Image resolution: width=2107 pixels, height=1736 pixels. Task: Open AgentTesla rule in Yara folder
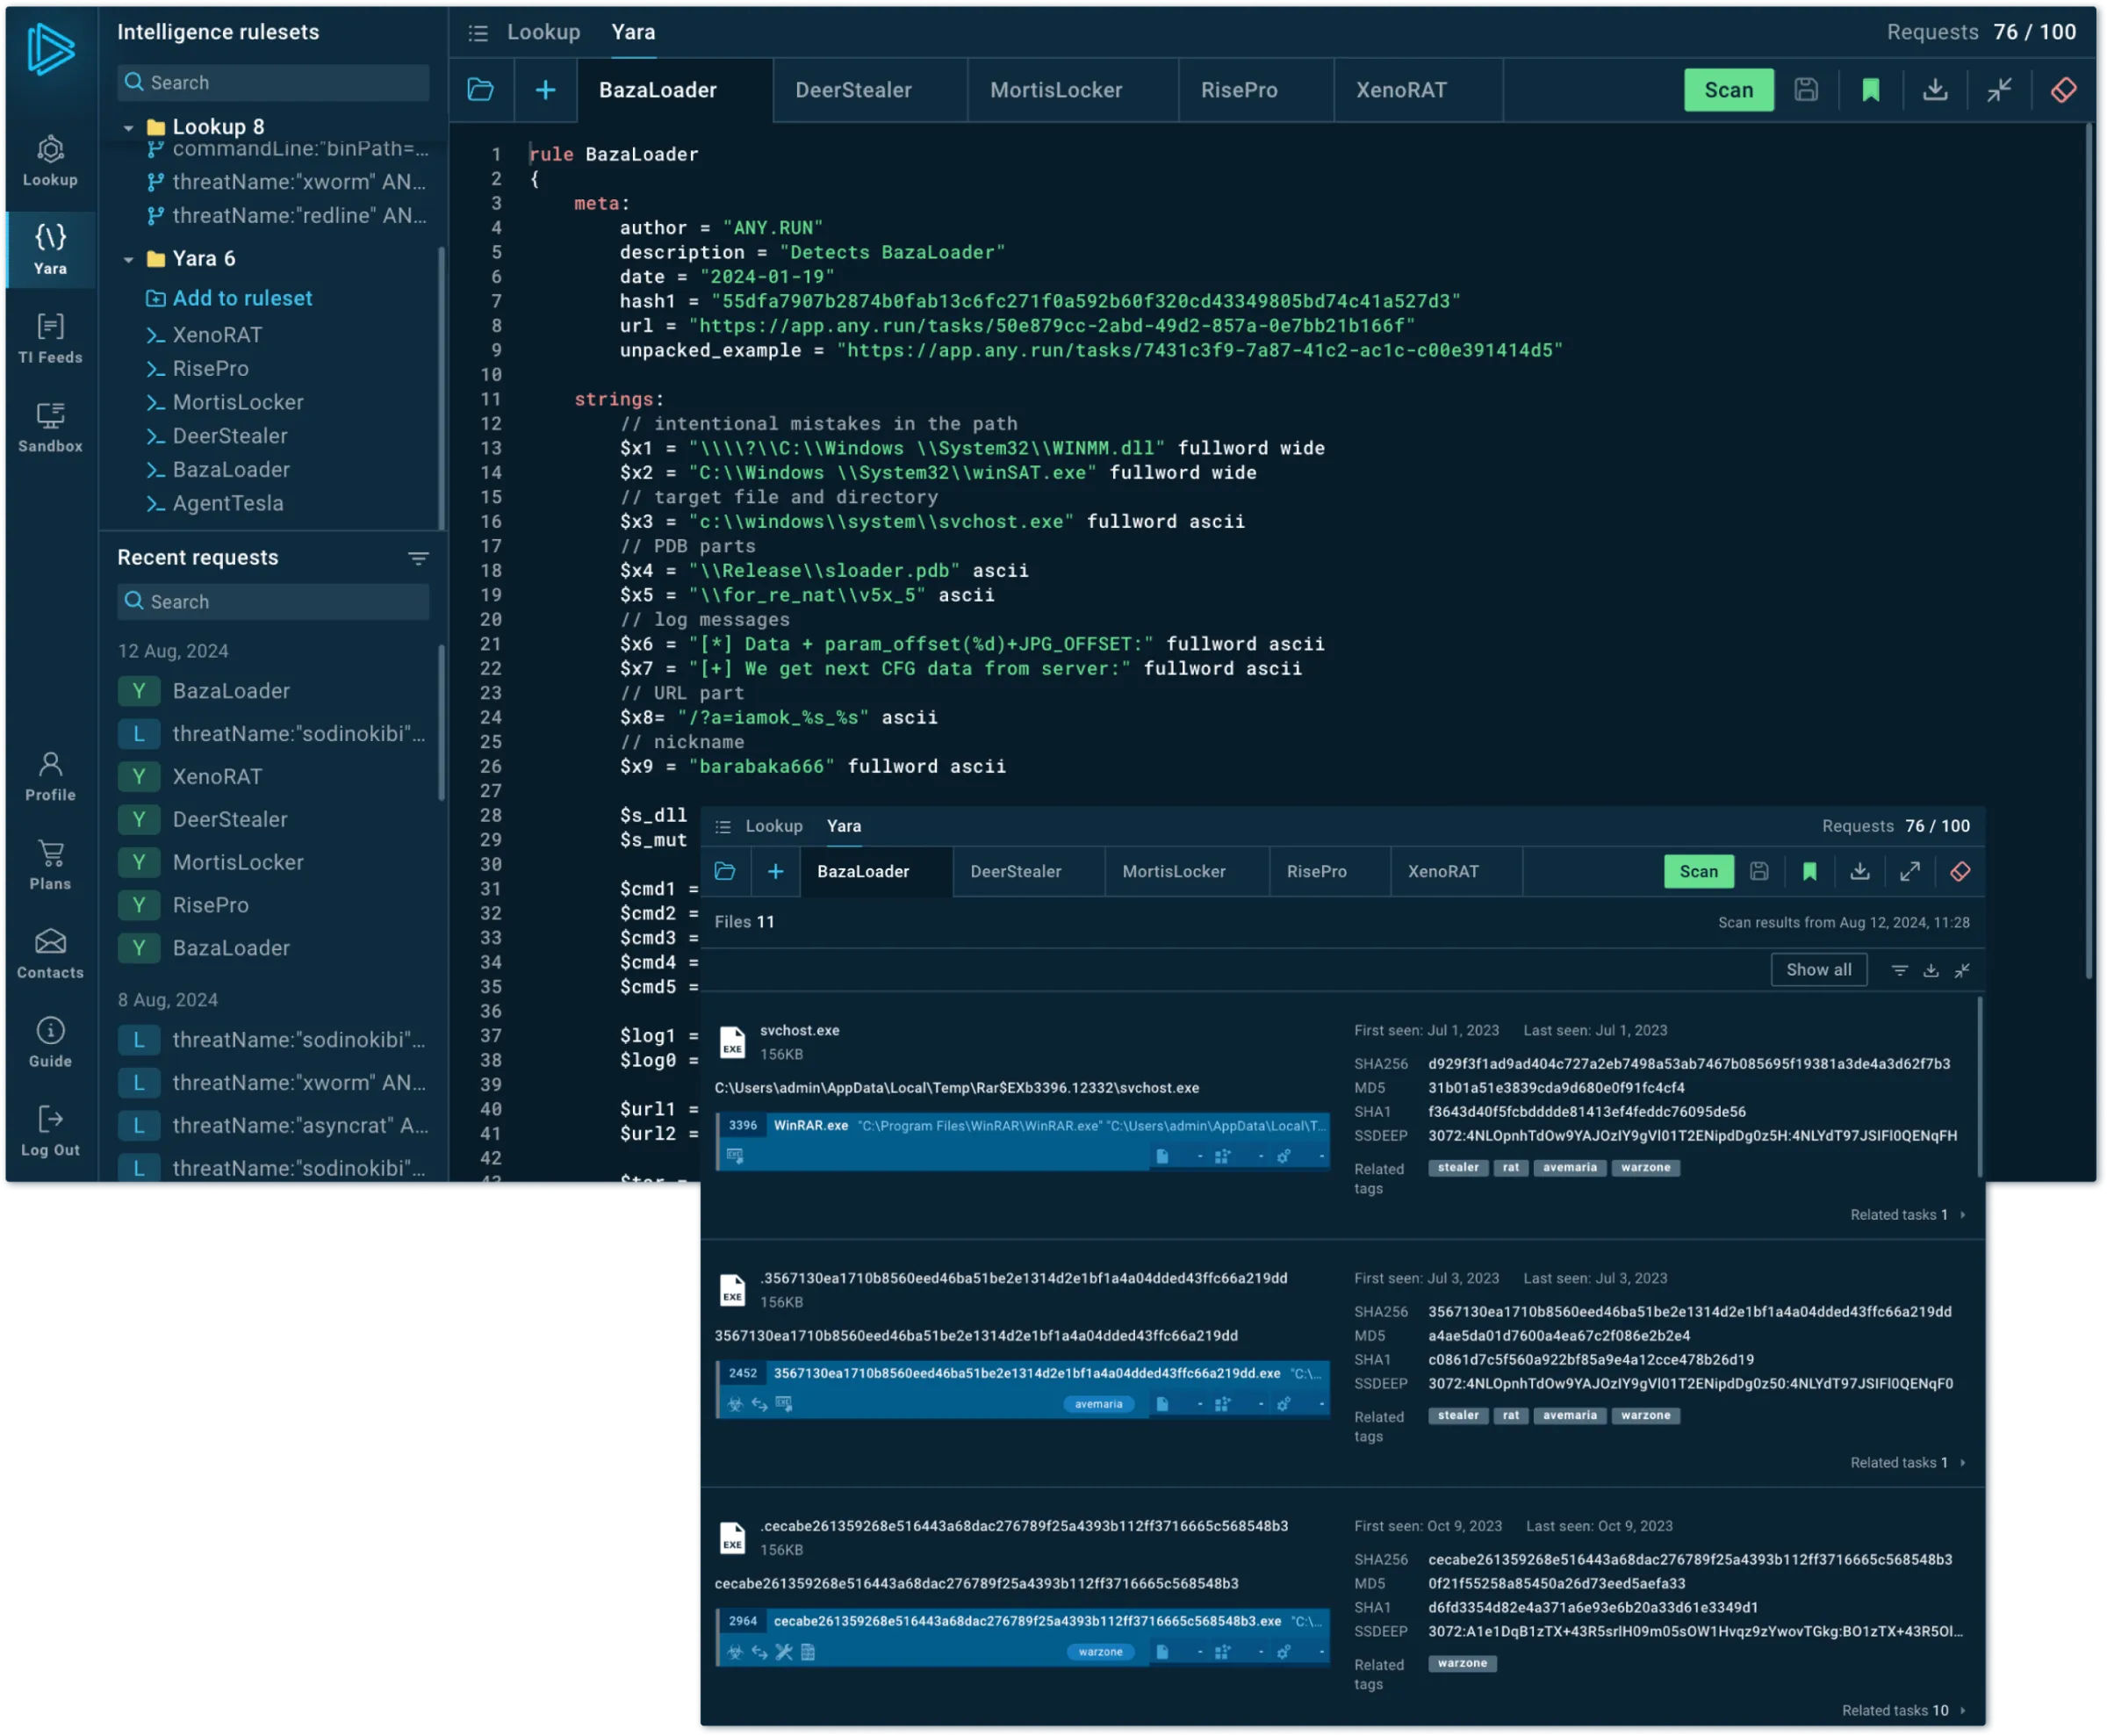pos(227,503)
